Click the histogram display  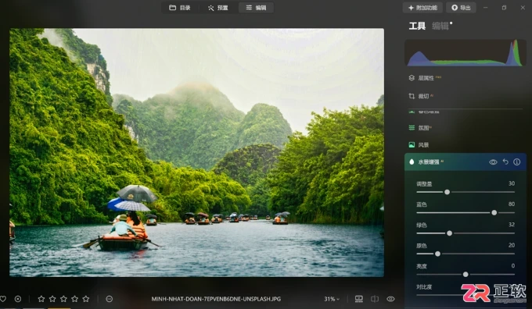coord(465,52)
